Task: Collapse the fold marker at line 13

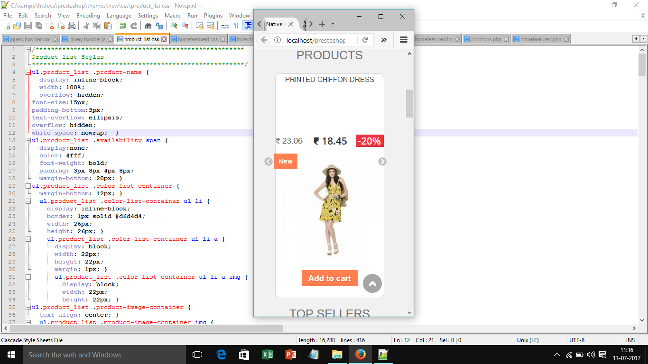Action: (28, 141)
